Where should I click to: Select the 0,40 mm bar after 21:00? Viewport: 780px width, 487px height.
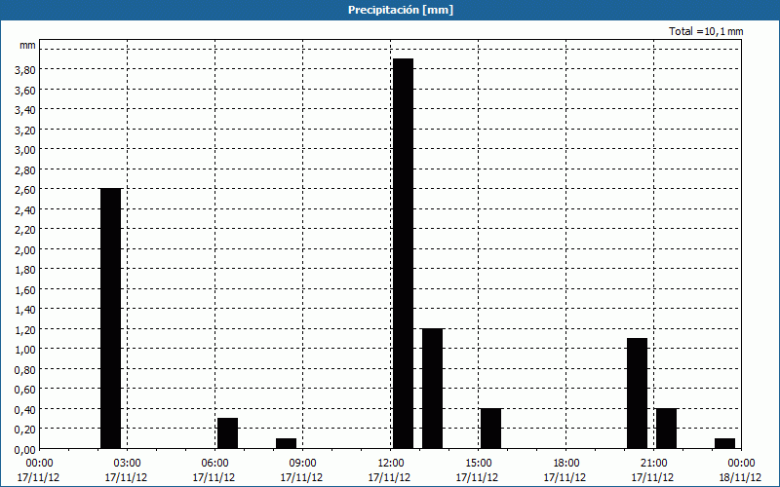[x=667, y=429]
